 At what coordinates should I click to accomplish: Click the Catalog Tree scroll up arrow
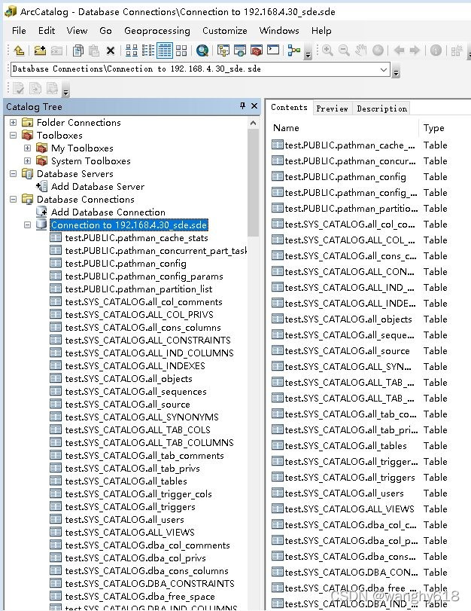click(x=253, y=123)
